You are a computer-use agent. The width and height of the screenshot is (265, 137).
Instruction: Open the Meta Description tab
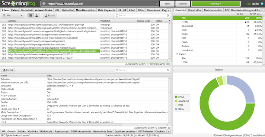pyautogui.click(x=86, y=10)
